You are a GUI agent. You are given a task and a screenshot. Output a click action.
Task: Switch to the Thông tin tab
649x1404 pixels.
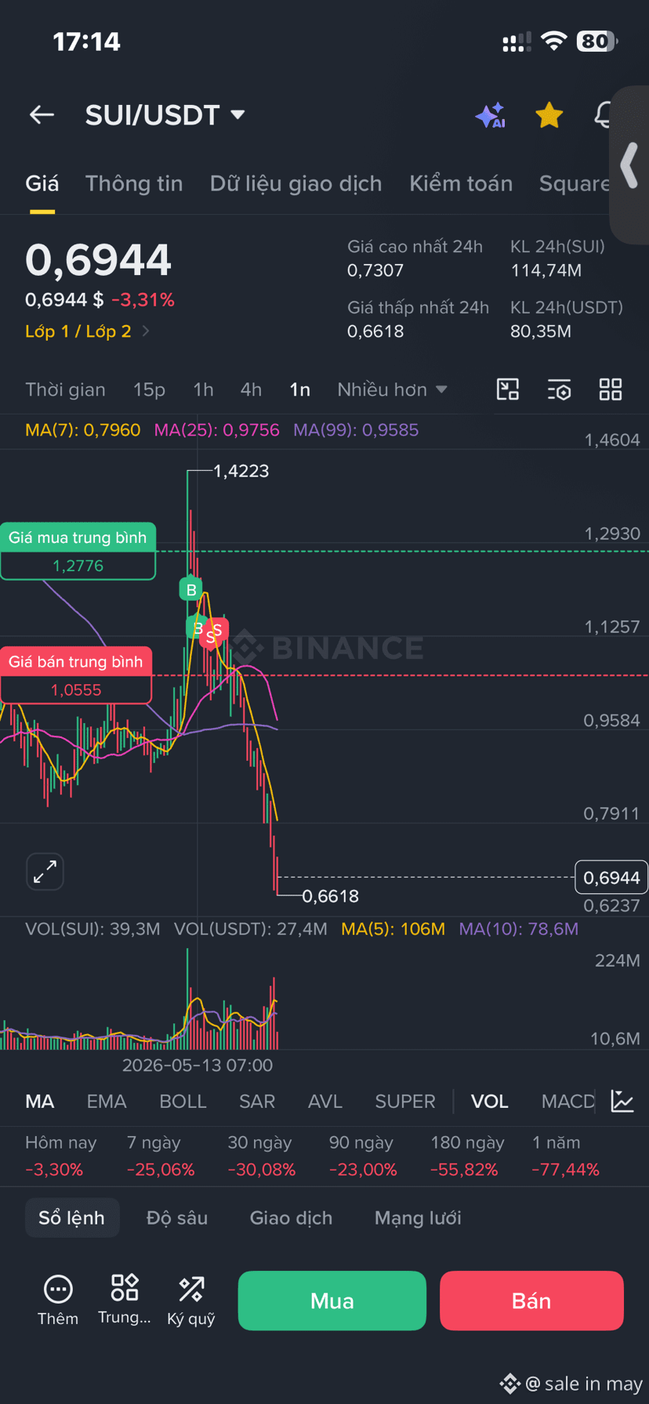coord(134,183)
